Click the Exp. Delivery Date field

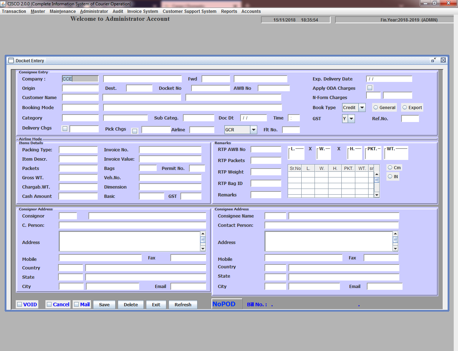pyautogui.click(x=389, y=79)
